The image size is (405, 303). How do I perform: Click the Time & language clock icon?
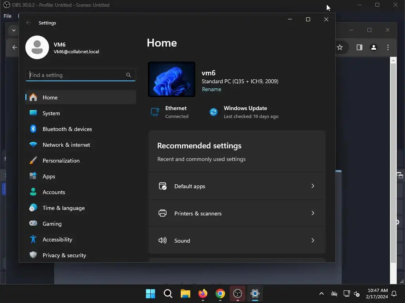33,208
